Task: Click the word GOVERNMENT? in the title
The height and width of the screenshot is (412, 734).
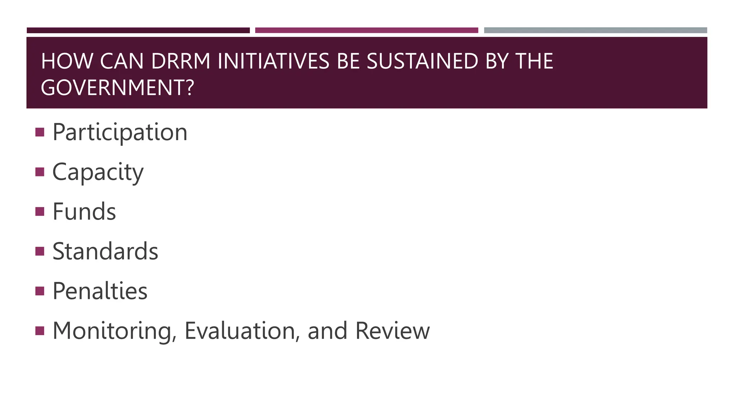Action: [x=118, y=88]
